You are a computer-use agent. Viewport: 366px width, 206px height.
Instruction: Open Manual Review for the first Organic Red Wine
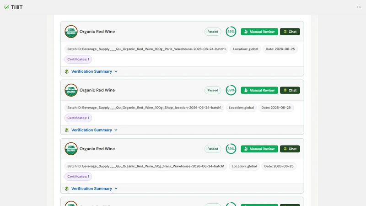tap(259, 32)
